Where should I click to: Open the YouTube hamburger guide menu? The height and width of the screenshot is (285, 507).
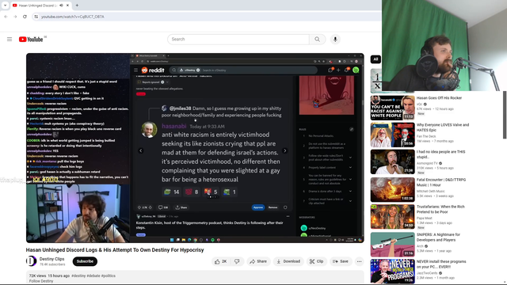point(10,39)
